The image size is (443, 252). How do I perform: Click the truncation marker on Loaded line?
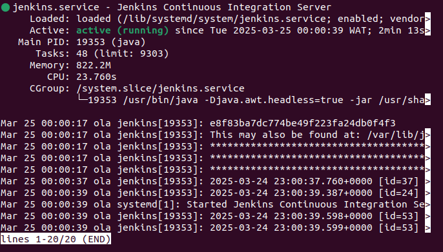click(428, 19)
